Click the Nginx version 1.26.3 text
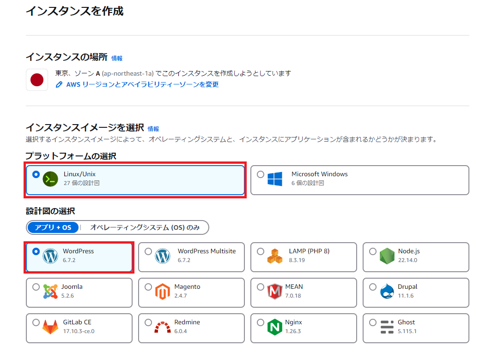Image resolution: width=486 pixels, height=346 pixels. 293,331
